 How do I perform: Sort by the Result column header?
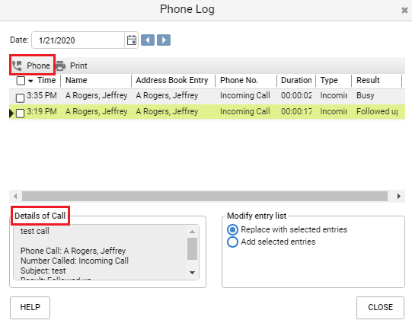368,80
